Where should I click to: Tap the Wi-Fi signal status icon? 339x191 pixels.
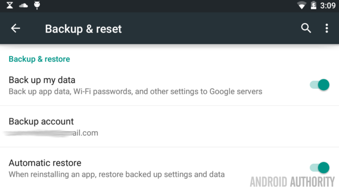click(x=301, y=6)
